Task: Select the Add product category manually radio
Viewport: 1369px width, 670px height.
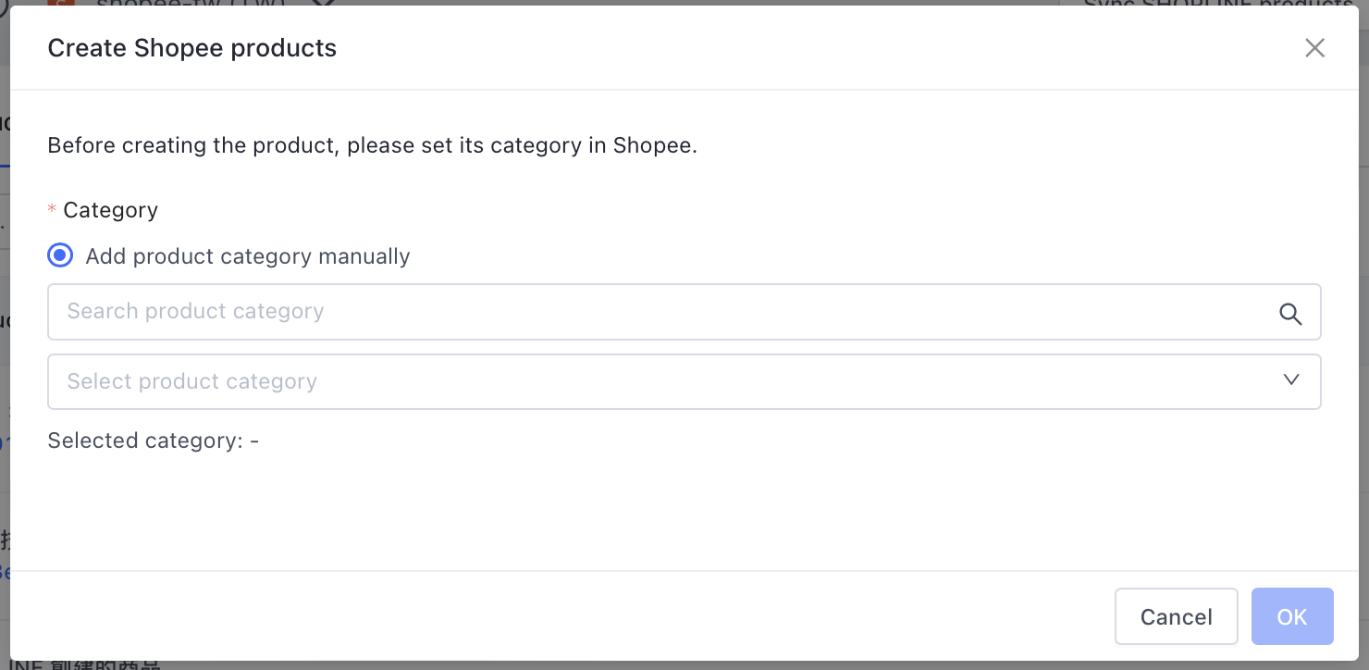Action: (x=60, y=255)
